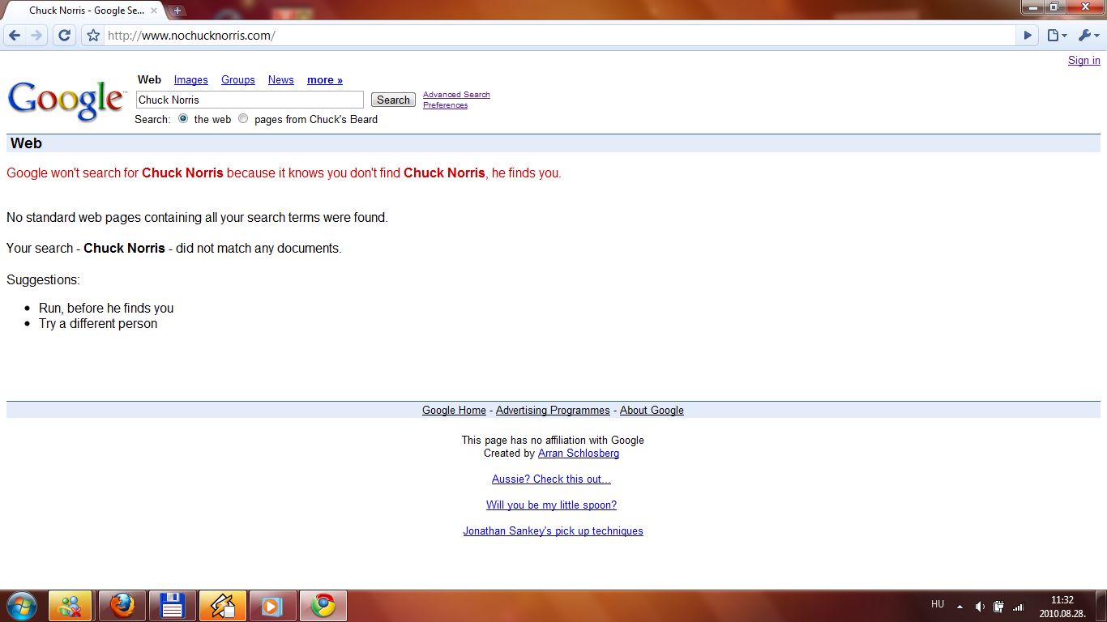Open a new tab with the plus button
Image resolution: width=1107 pixels, height=622 pixels.
[x=177, y=11]
